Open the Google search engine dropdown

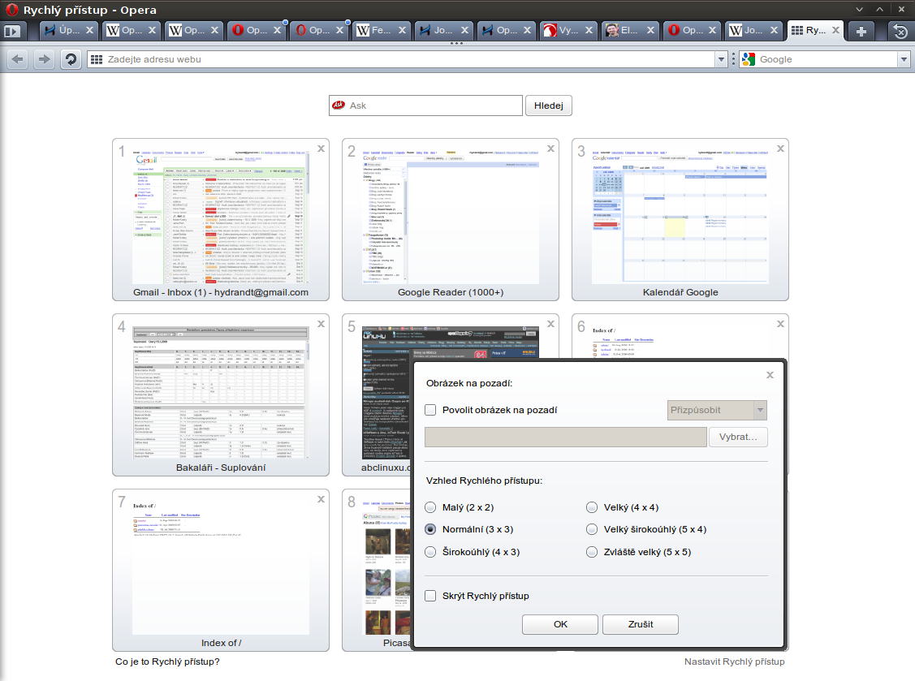tap(904, 59)
